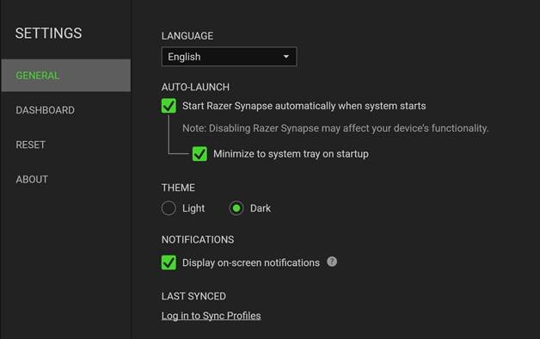Select the Dark theme radio button

[x=236, y=208]
